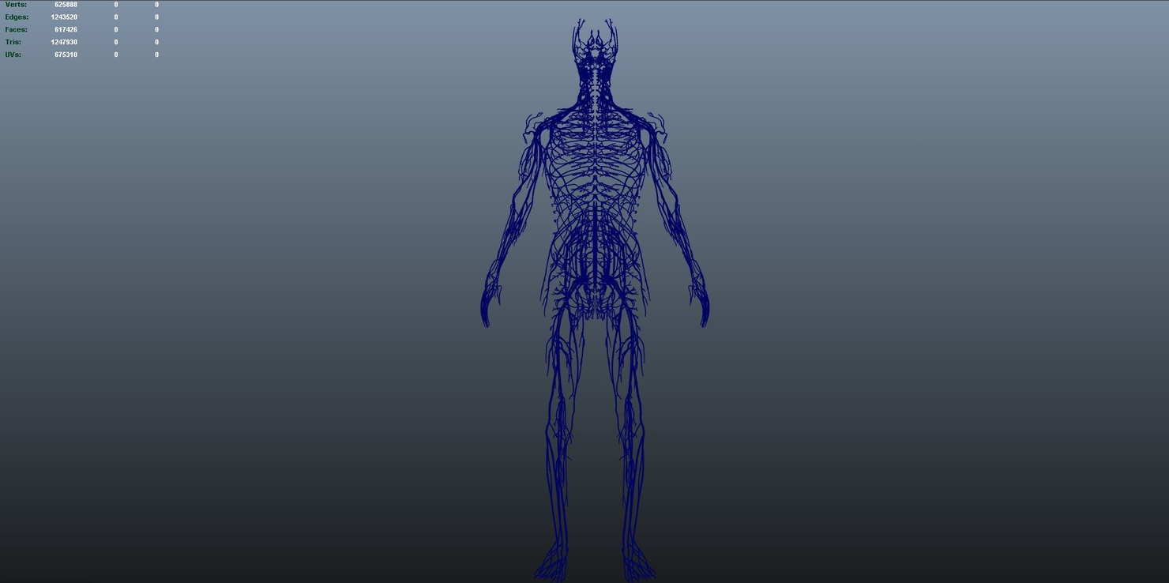Click the Faces count readout
Image resolution: width=1169 pixels, height=583 pixels.
click(x=15, y=29)
